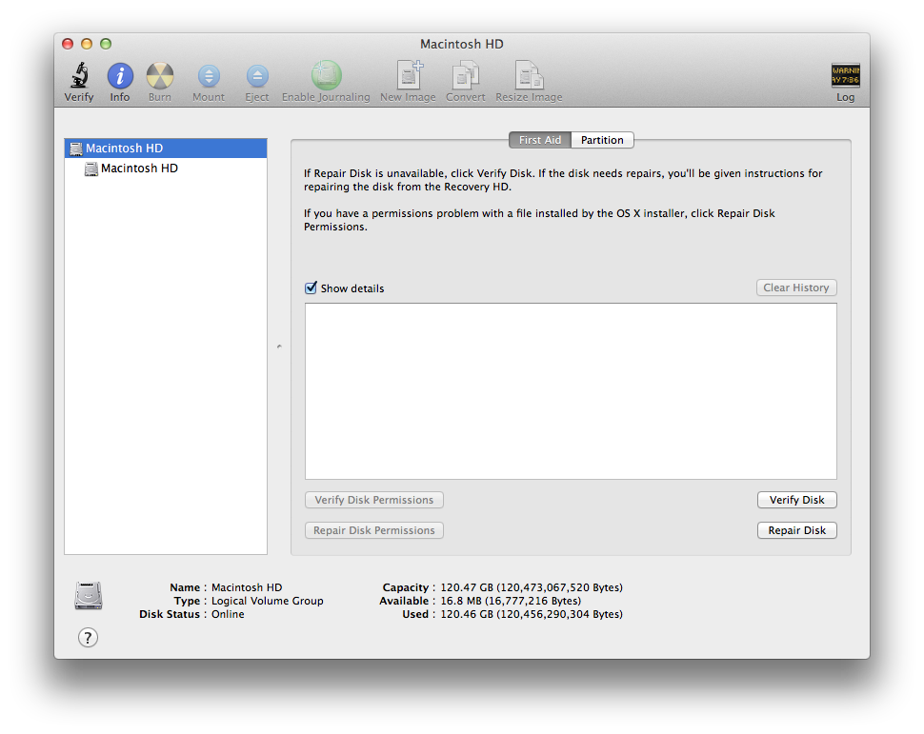Switch to the First Aid tab
Viewport: 924px width, 734px height.
coord(540,140)
